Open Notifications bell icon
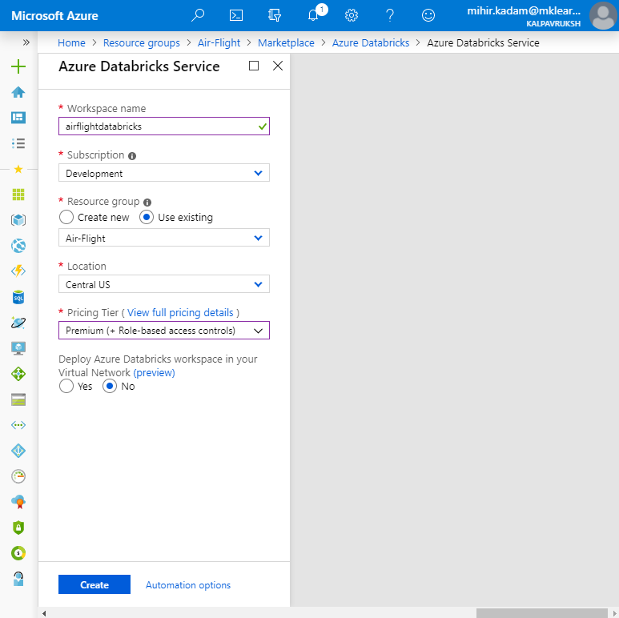Image resolution: width=619 pixels, height=618 pixels. [313, 15]
